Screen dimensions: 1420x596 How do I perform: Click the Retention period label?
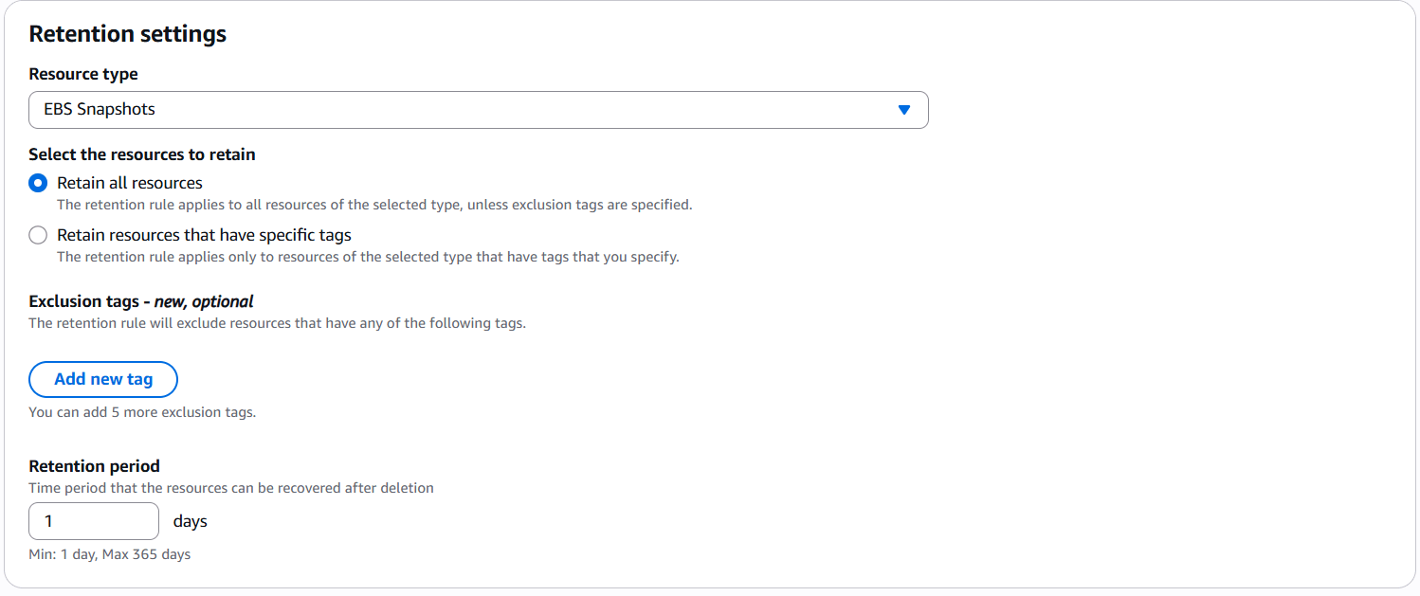click(94, 466)
